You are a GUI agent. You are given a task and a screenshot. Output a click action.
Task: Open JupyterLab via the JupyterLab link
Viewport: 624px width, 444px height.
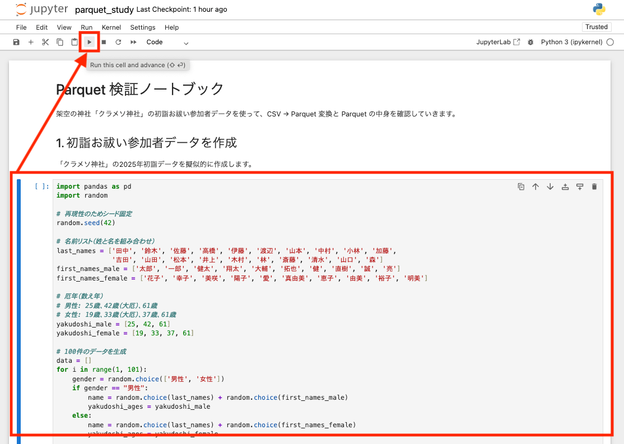(497, 41)
